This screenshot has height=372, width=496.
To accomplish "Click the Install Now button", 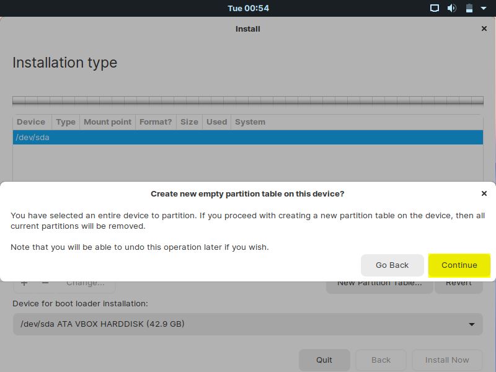I will point(447,360).
